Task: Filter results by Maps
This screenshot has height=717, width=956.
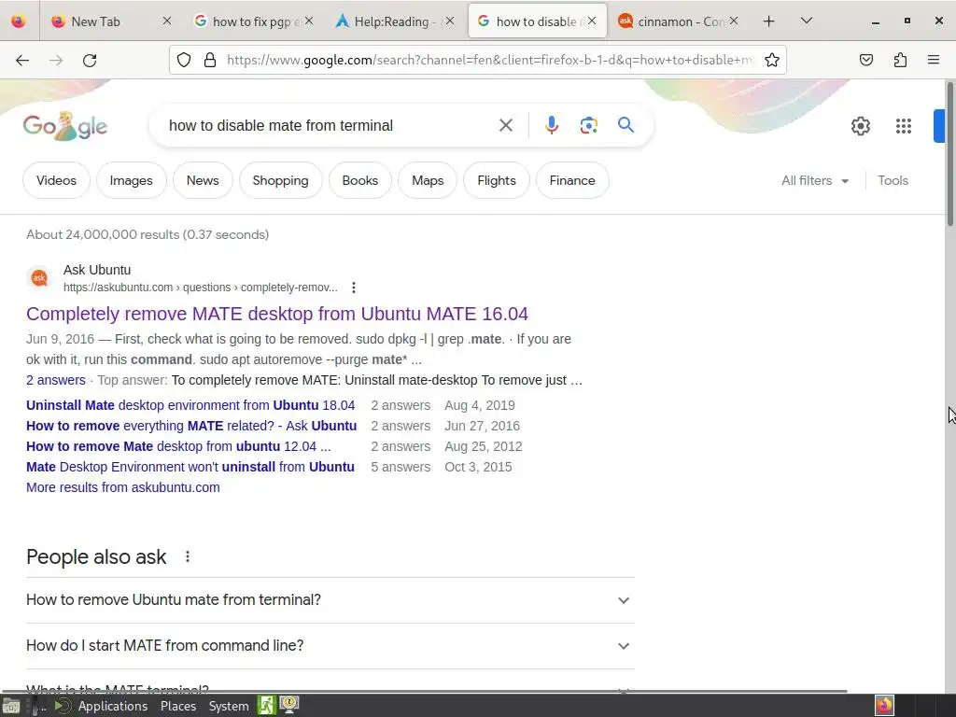Action: tap(428, 180)
